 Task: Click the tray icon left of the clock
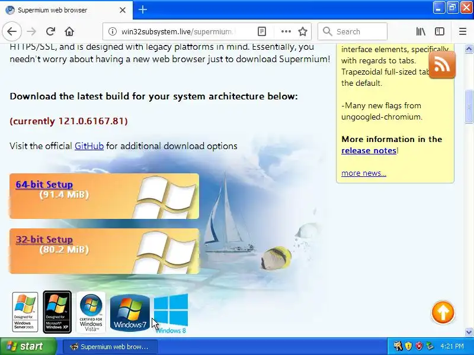(x=430, y=346)
